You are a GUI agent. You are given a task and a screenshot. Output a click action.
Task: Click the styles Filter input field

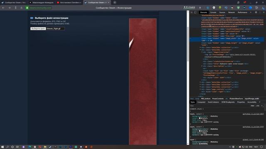[219, 106]
